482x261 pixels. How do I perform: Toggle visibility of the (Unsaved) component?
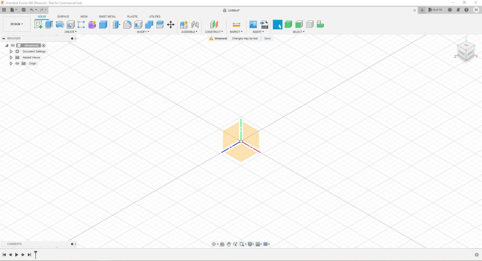(13, 45)
